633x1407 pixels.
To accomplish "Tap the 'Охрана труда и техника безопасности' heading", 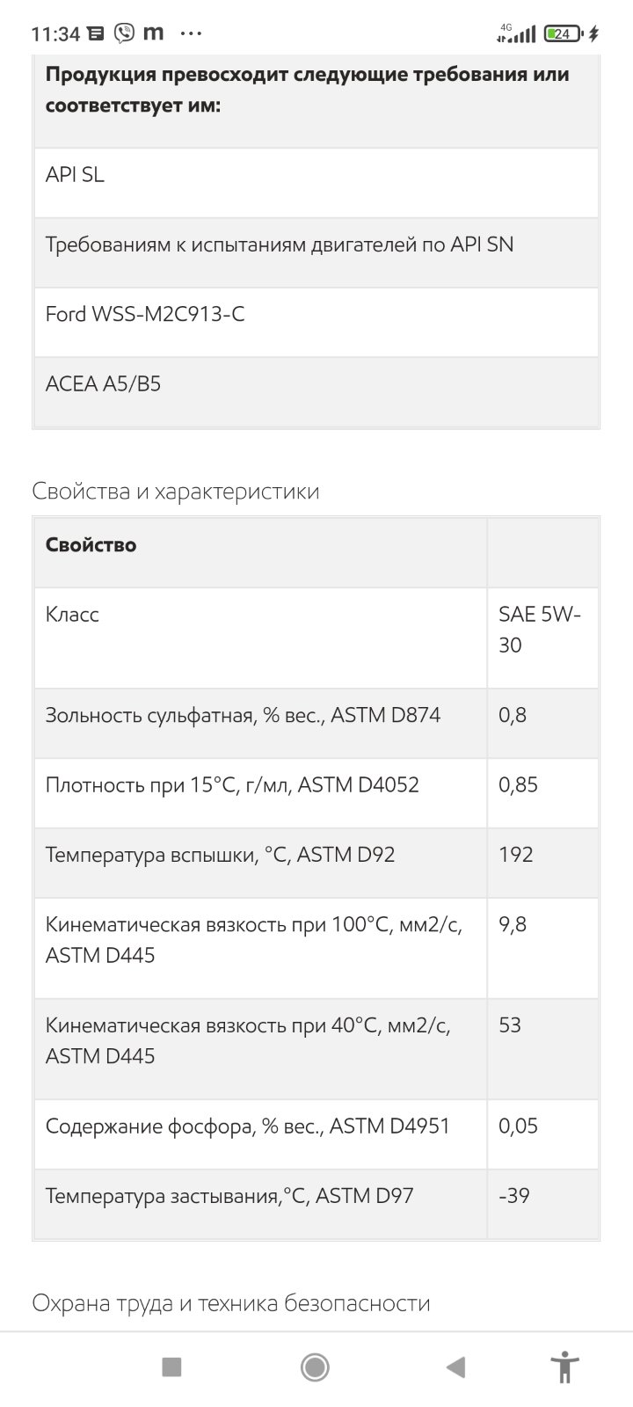I will (x=231, y=1302).
